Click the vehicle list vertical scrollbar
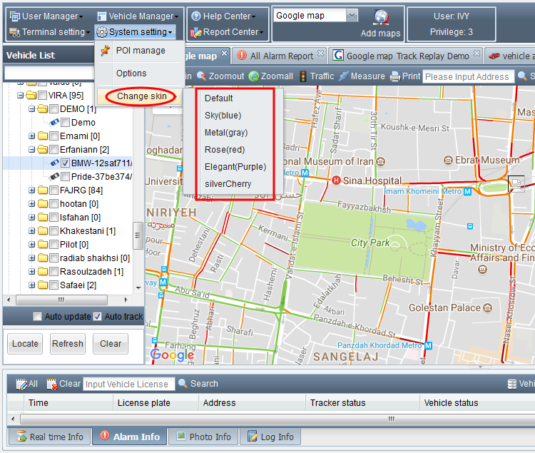 (x=138, y=232)
